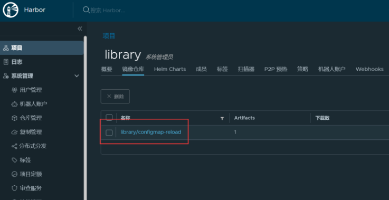Open 项目 in the sidebar

click(41, 48)
